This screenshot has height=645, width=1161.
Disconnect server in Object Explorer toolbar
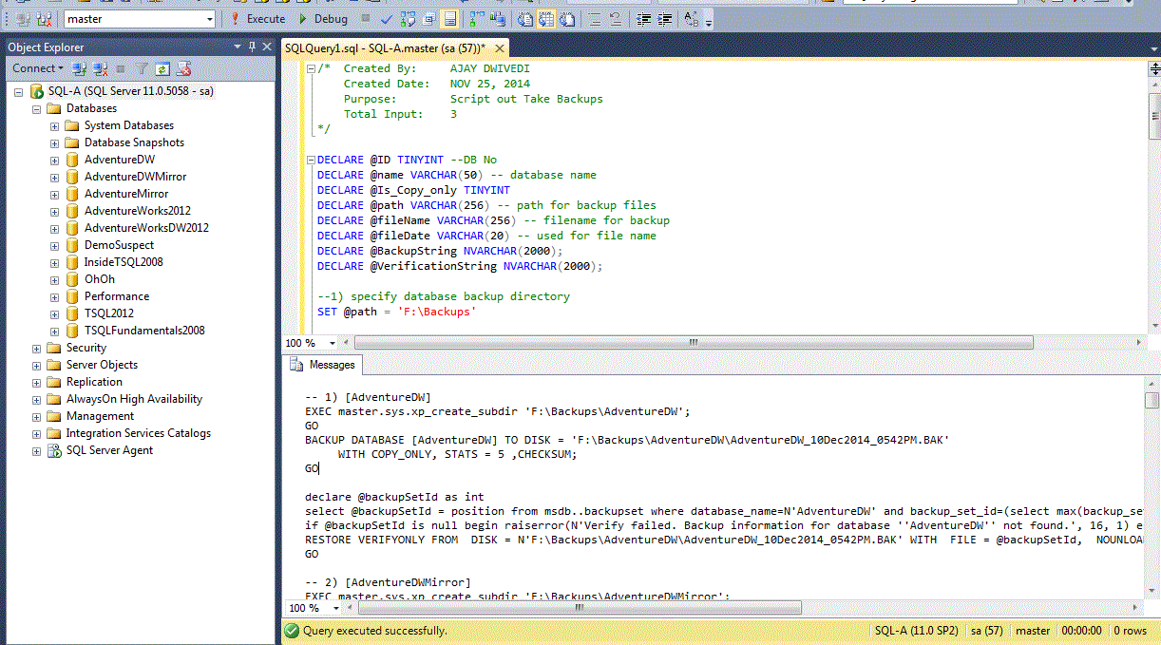tap(100, 68)
